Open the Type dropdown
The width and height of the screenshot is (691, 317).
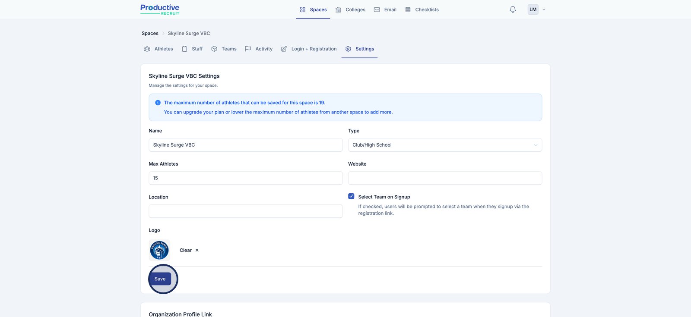[445, 145]
